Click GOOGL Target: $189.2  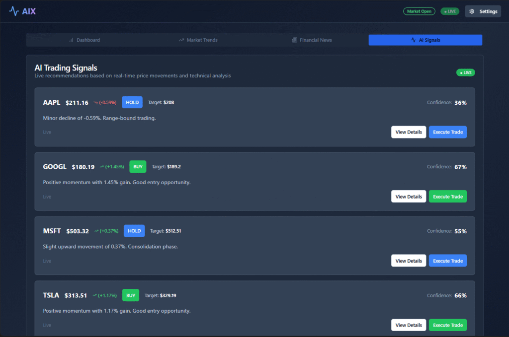click(x=166, y=167)
